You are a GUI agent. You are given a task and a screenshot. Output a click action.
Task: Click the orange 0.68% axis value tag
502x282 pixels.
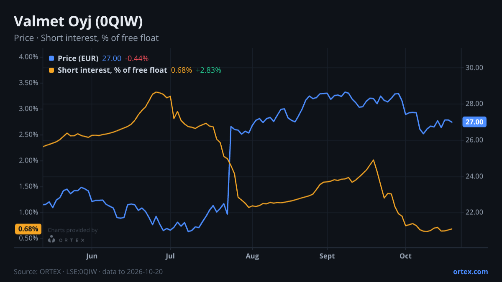(28, 229)
